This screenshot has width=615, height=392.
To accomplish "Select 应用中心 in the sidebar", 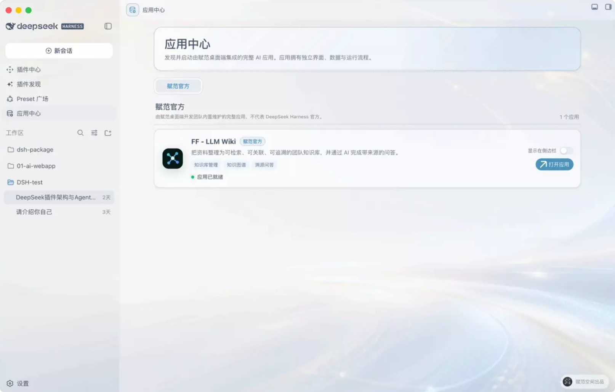I will coord(59,113).
